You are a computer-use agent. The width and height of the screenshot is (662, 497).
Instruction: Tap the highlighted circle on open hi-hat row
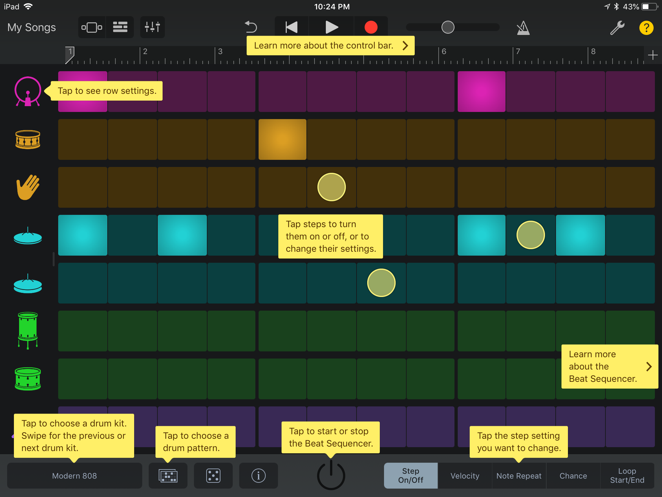(x=381, y=283)
